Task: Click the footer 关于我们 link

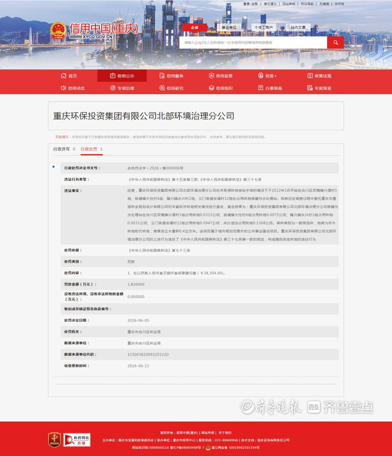Action: (x=225, y=433)
